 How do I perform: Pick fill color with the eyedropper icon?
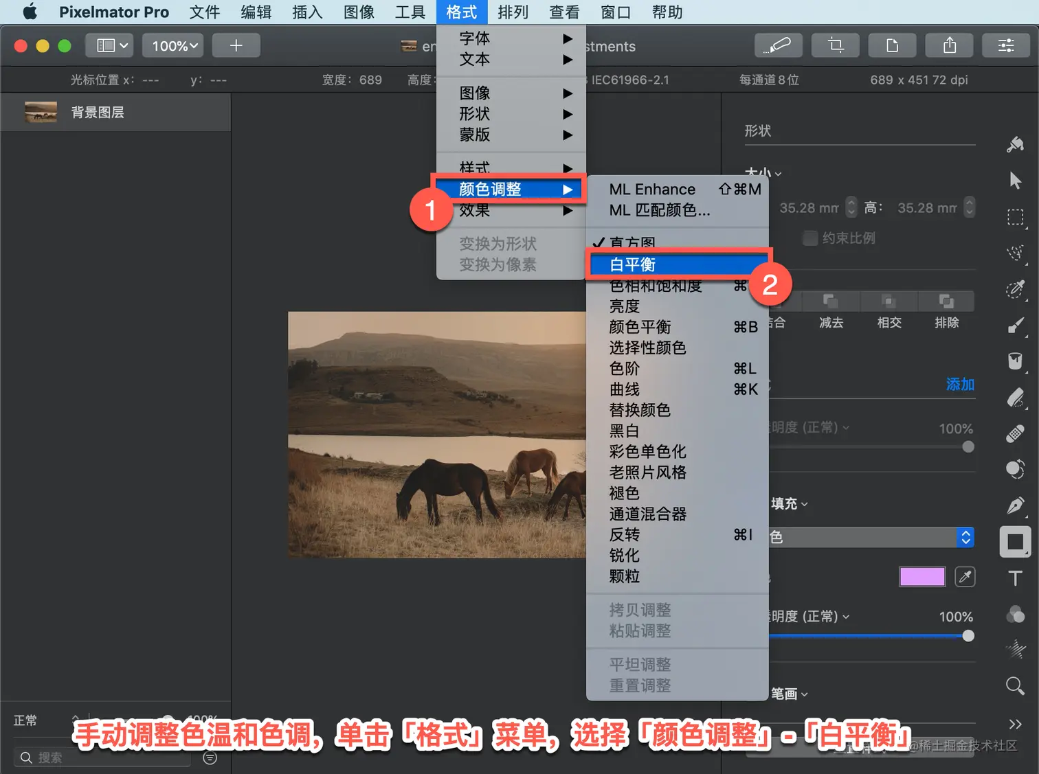click(x=965, y=577)
